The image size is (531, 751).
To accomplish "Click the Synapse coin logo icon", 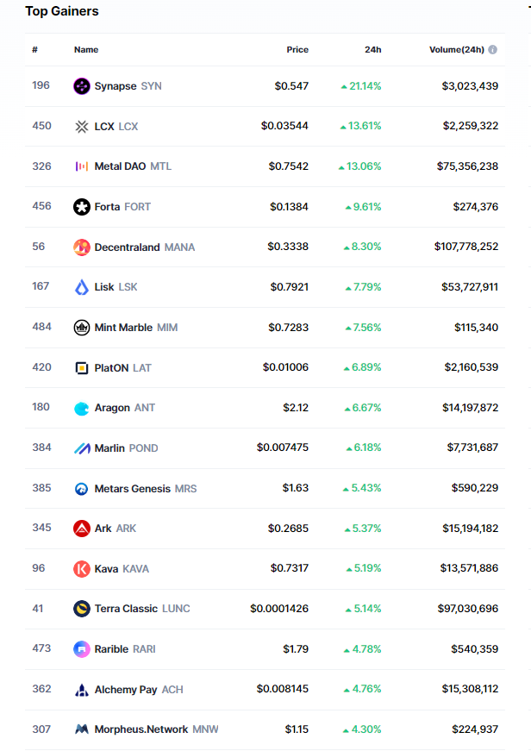I will pos(82,86).
